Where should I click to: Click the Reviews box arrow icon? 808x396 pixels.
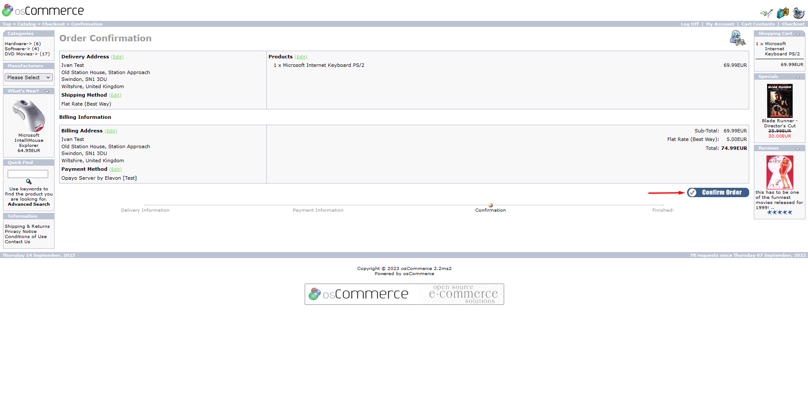[x=798, y=149]
